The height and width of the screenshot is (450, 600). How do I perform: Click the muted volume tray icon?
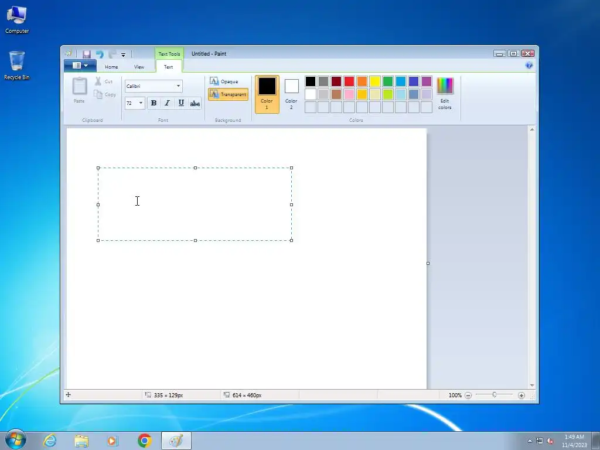pyautogui.click(x=550, y=441)
